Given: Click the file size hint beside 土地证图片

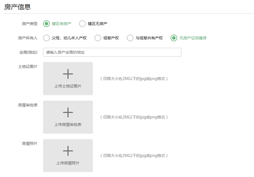Looking at the screenshot, I should 134,79.
